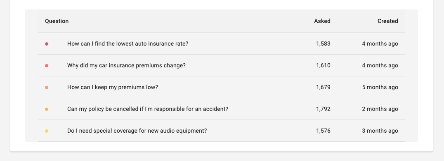Viewport: 444px width, 161px height.
Task: Click the 1,576 asked count
Action: tap(324, 131)
